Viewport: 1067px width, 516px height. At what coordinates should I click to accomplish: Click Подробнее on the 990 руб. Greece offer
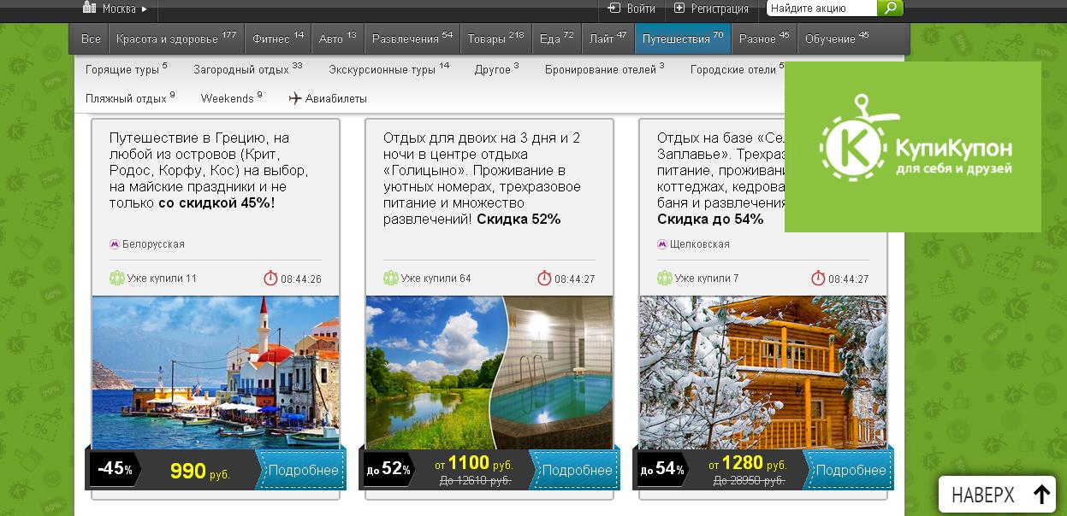click(x=303, y=470)
